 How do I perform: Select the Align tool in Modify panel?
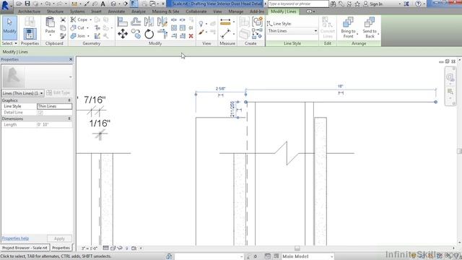(123, 22)
